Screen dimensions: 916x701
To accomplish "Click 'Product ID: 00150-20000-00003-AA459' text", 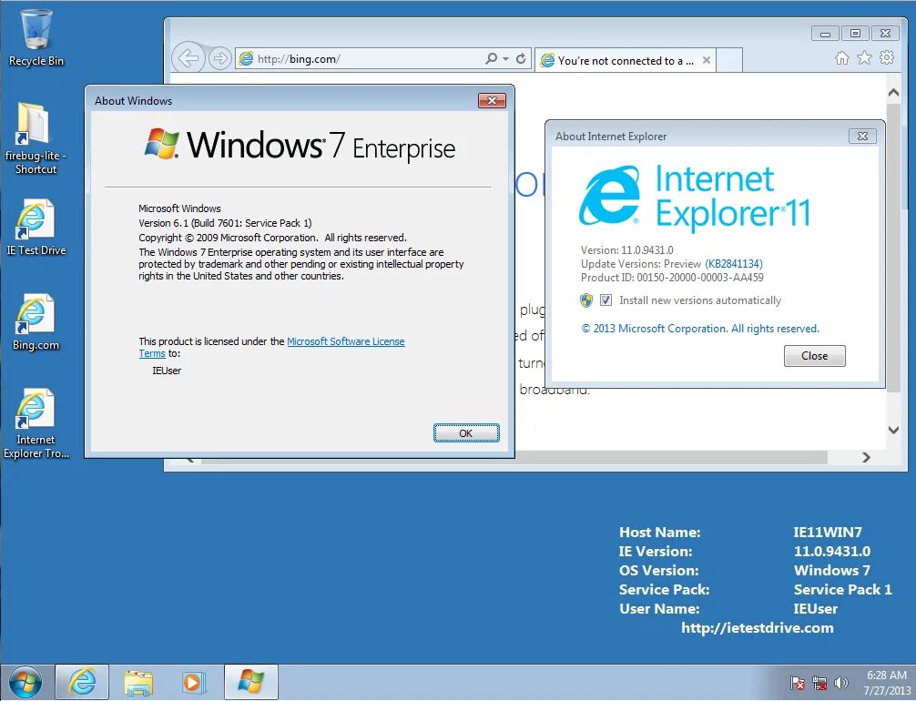I will click(672, 278).
